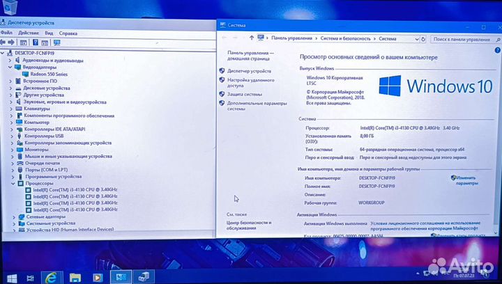This screenshot has height=284, width=502.
Task: Click the Компоненты программного обеспечения icon
Action: 20,116
